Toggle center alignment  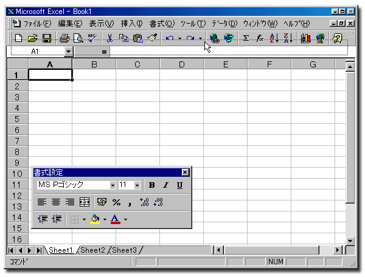click(x=56, y=202)
